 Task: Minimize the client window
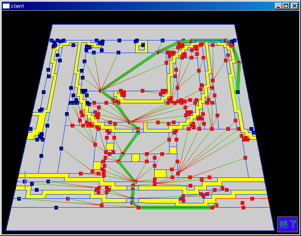(x=278, y=6)
